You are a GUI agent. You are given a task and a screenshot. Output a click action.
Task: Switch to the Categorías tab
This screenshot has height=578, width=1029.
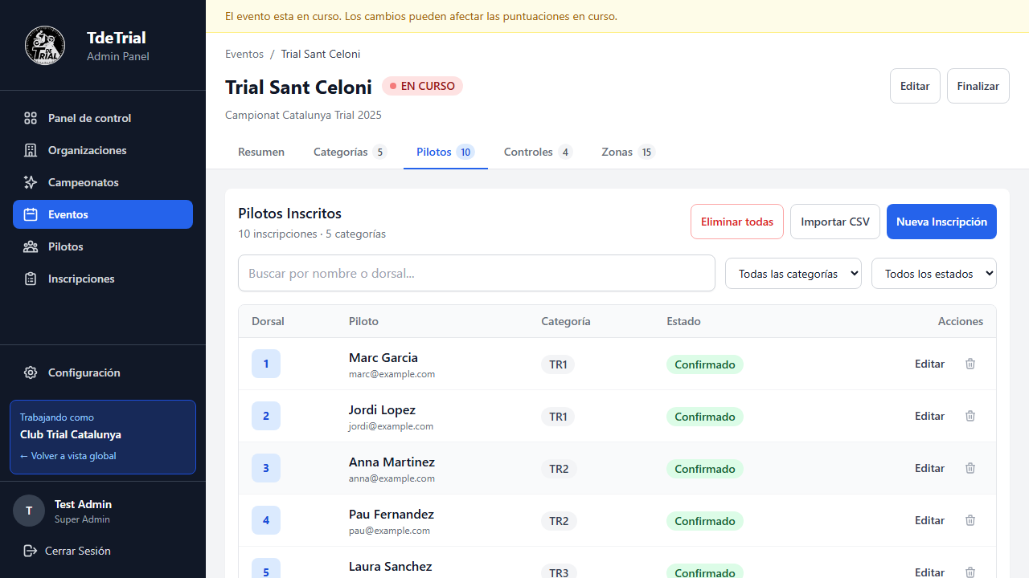pyautogui.click(x=350, y=152)
